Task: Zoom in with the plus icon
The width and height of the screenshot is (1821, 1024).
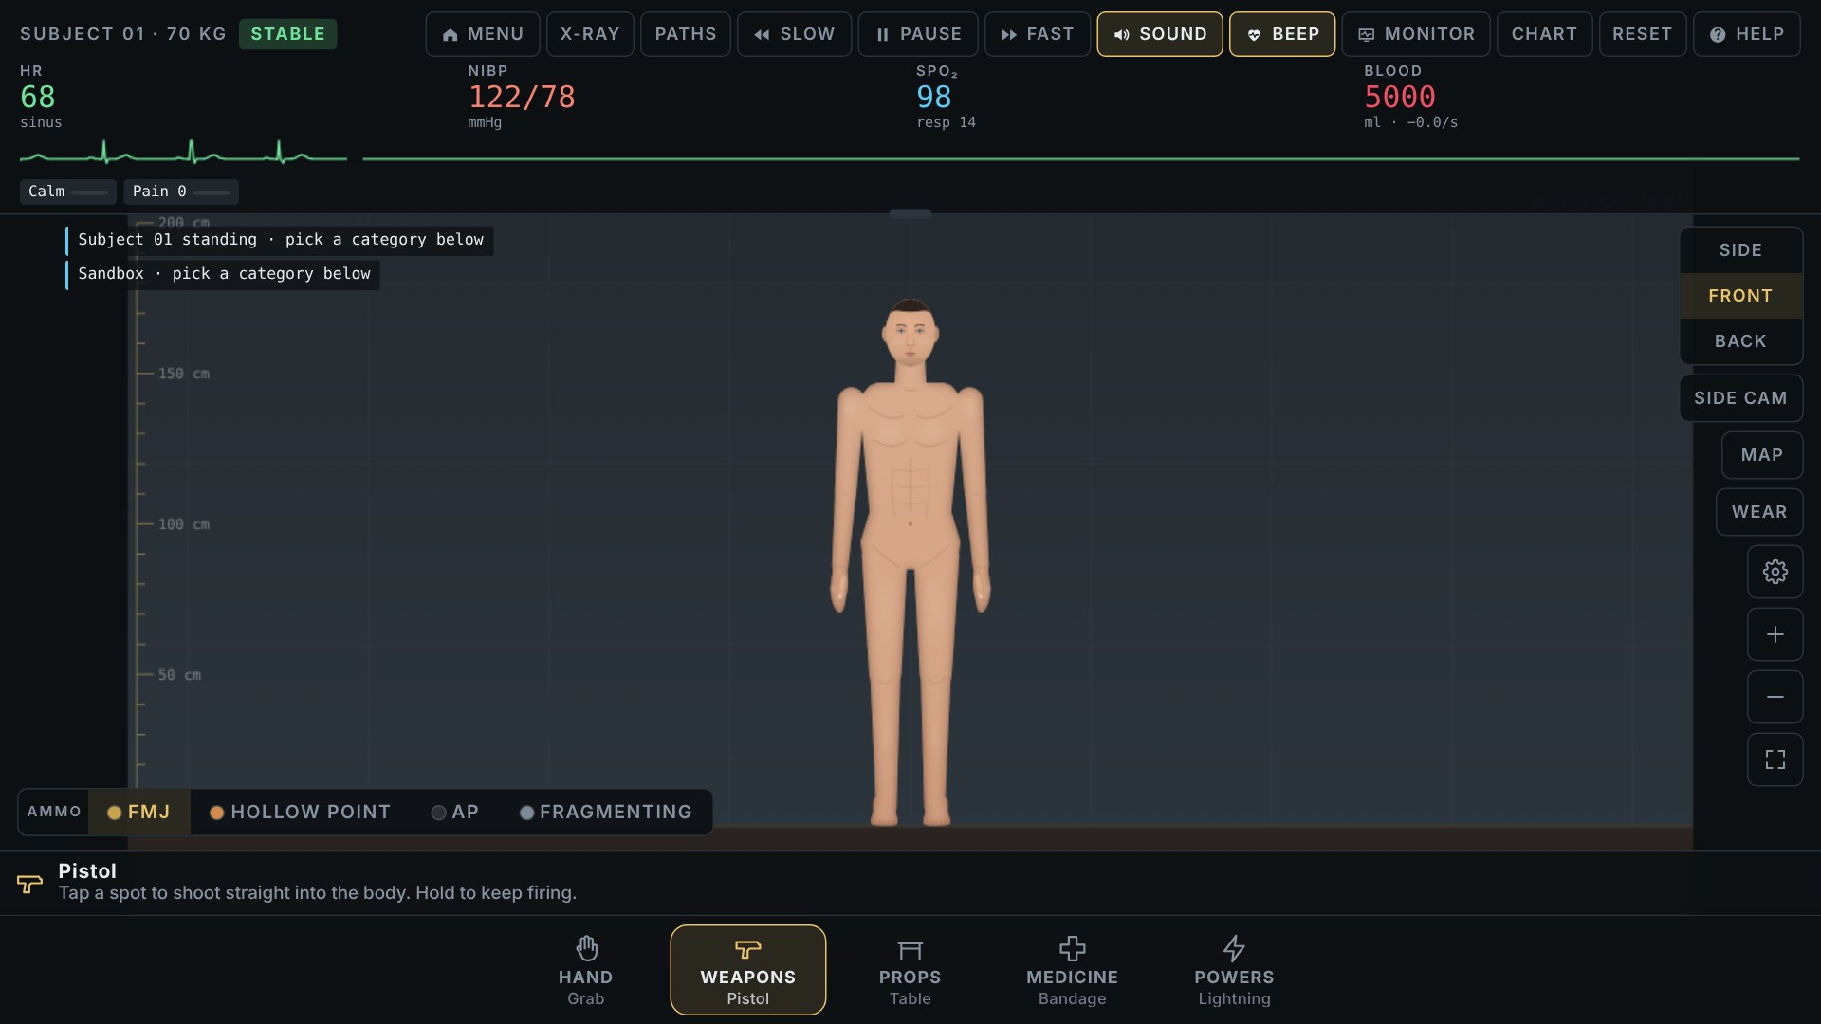Action: (1775, 634)
